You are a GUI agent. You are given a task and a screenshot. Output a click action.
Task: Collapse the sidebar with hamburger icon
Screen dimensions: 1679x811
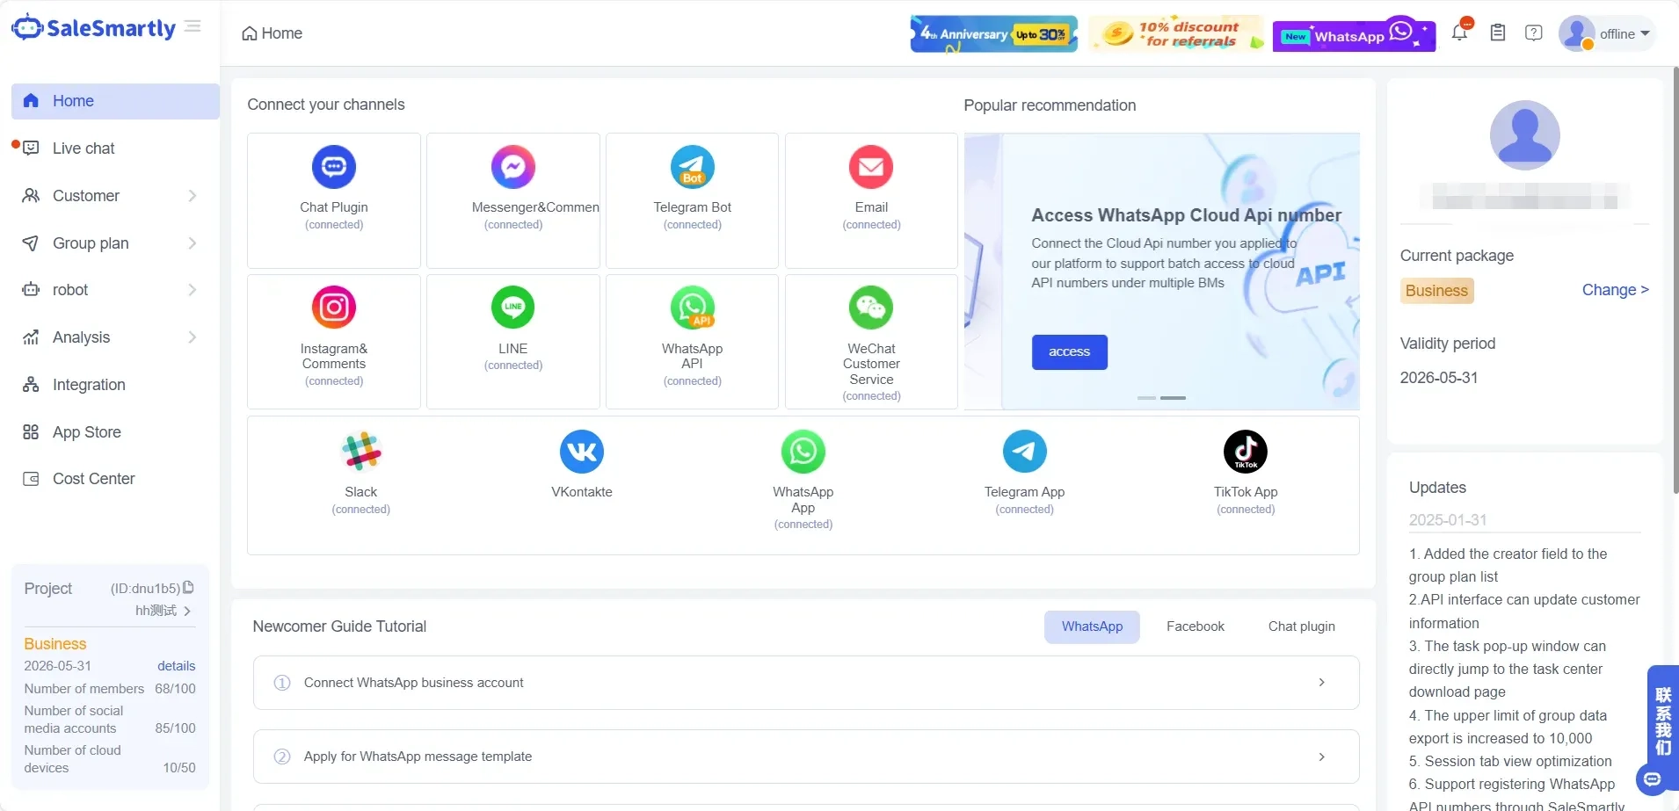click(193, 26)
